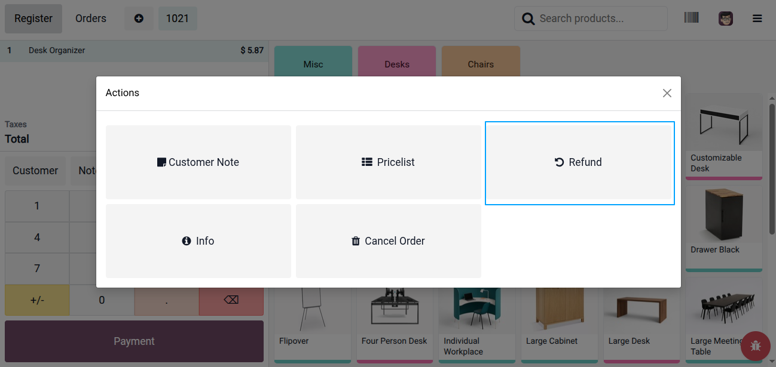
Task: Tap the 4 numpad key
Action: click(x=37, y=238)
